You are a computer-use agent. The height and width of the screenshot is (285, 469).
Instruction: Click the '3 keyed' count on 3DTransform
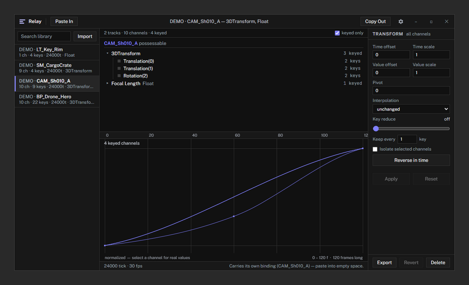tap(353, 53)
